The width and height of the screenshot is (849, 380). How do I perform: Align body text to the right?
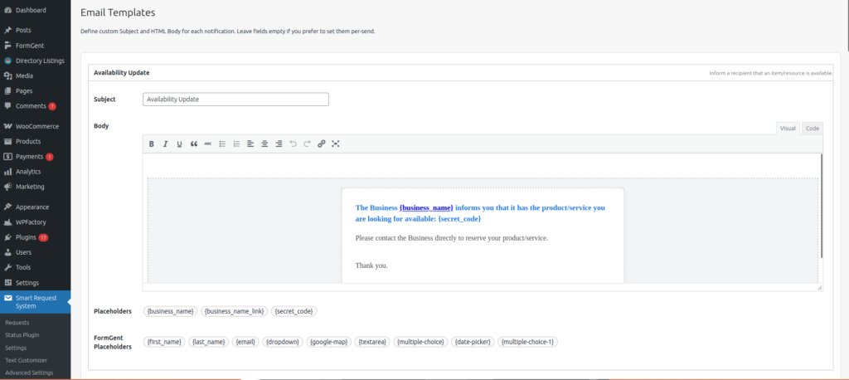(x=279, y=144)
